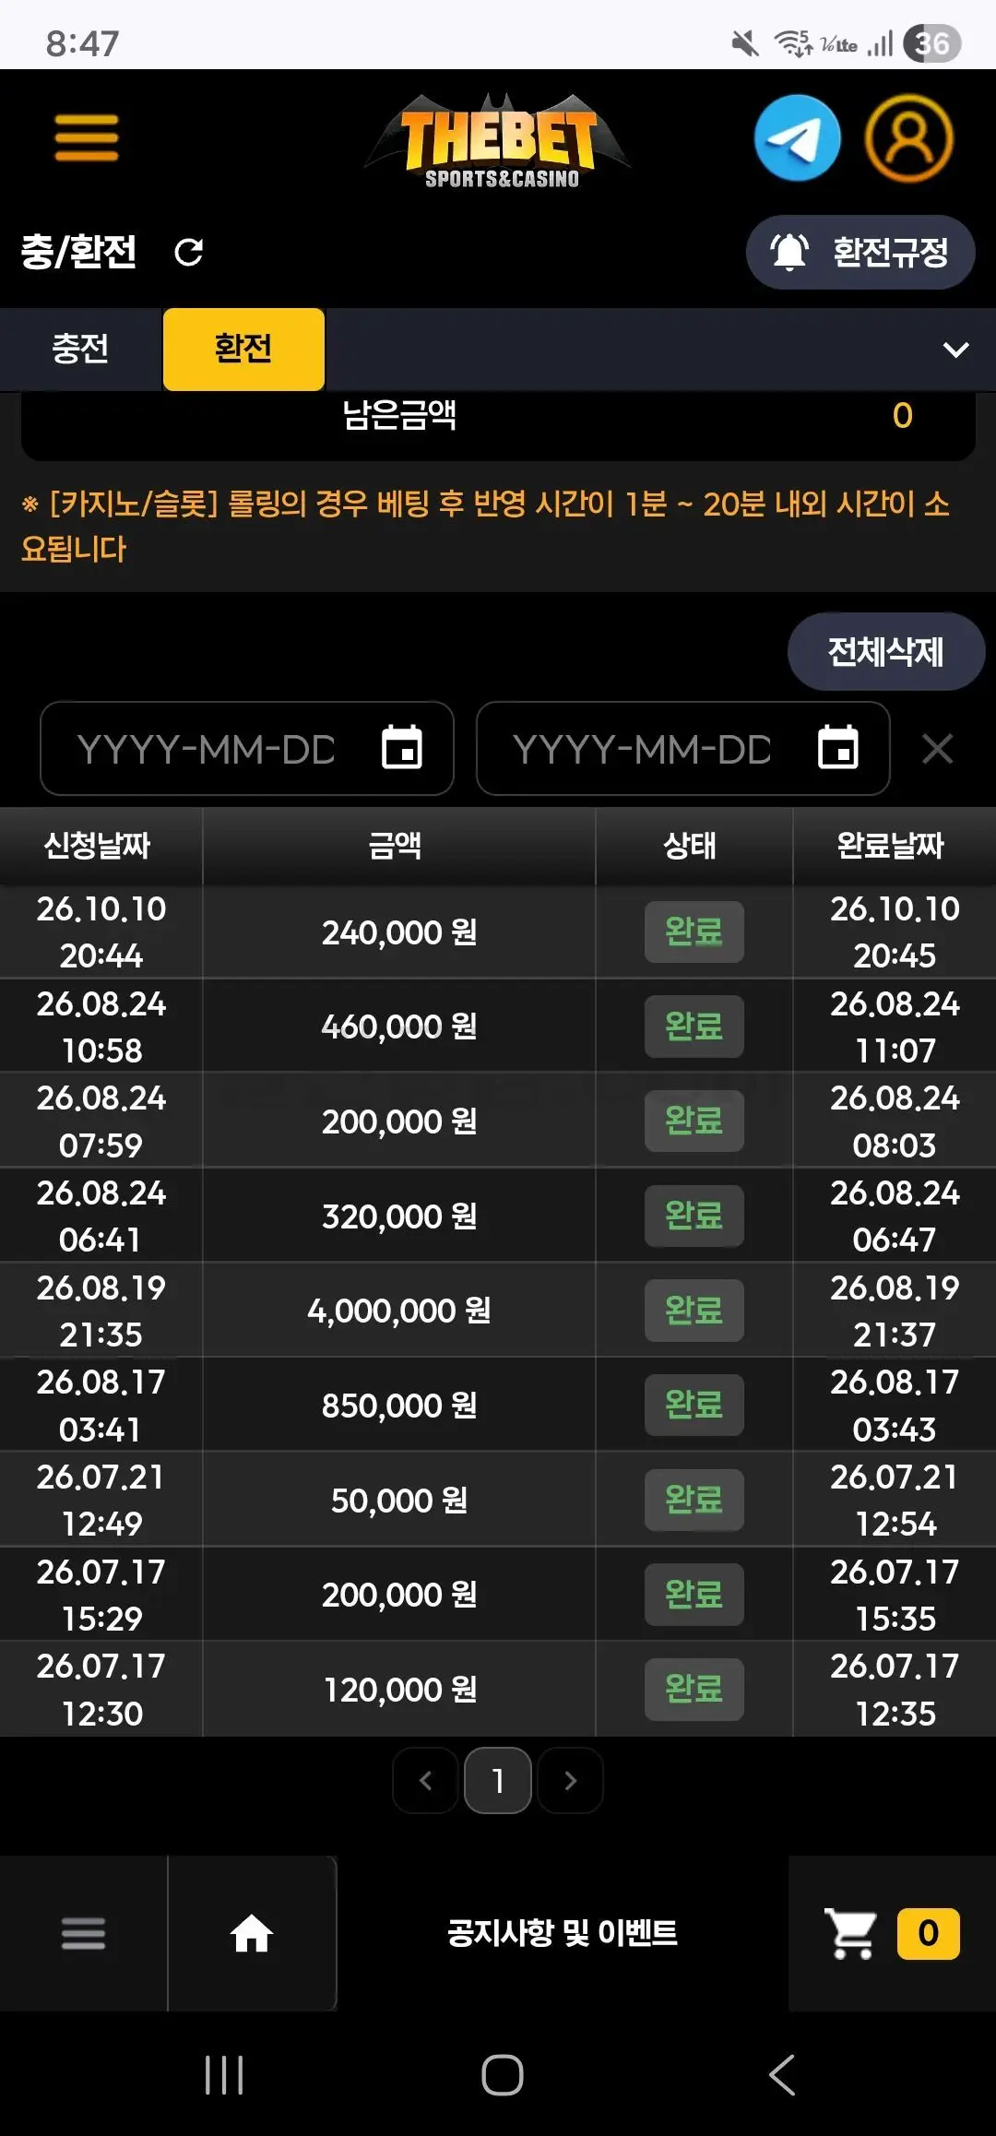The height and width of the screenshot is (2136, 996).
Task: Click the start date input field
Action: pyautogui.click(x=247, y=749)
